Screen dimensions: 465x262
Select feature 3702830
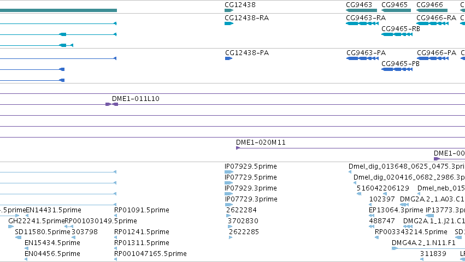click(230, 227)
